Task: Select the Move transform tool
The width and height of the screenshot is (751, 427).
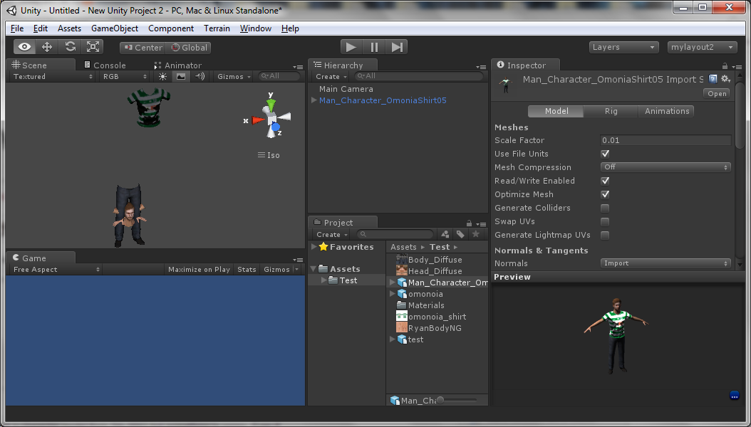Action: point(47,47)
